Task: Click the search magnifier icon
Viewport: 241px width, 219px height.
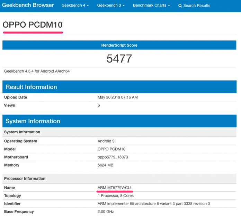Action: coord(180,6)
